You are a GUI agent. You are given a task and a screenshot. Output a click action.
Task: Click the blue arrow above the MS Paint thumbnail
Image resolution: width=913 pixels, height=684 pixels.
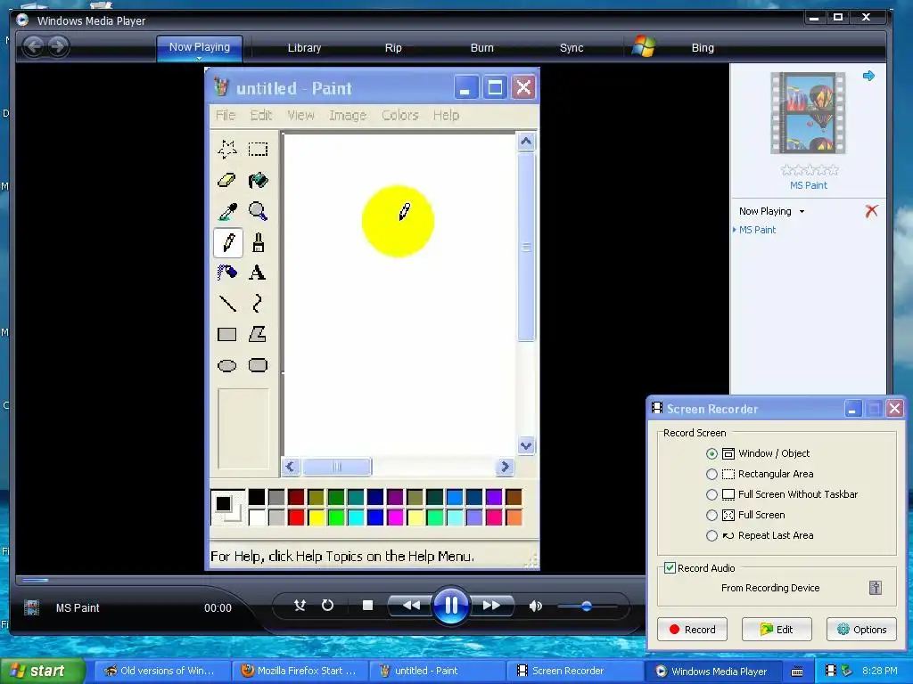point(868,76)
